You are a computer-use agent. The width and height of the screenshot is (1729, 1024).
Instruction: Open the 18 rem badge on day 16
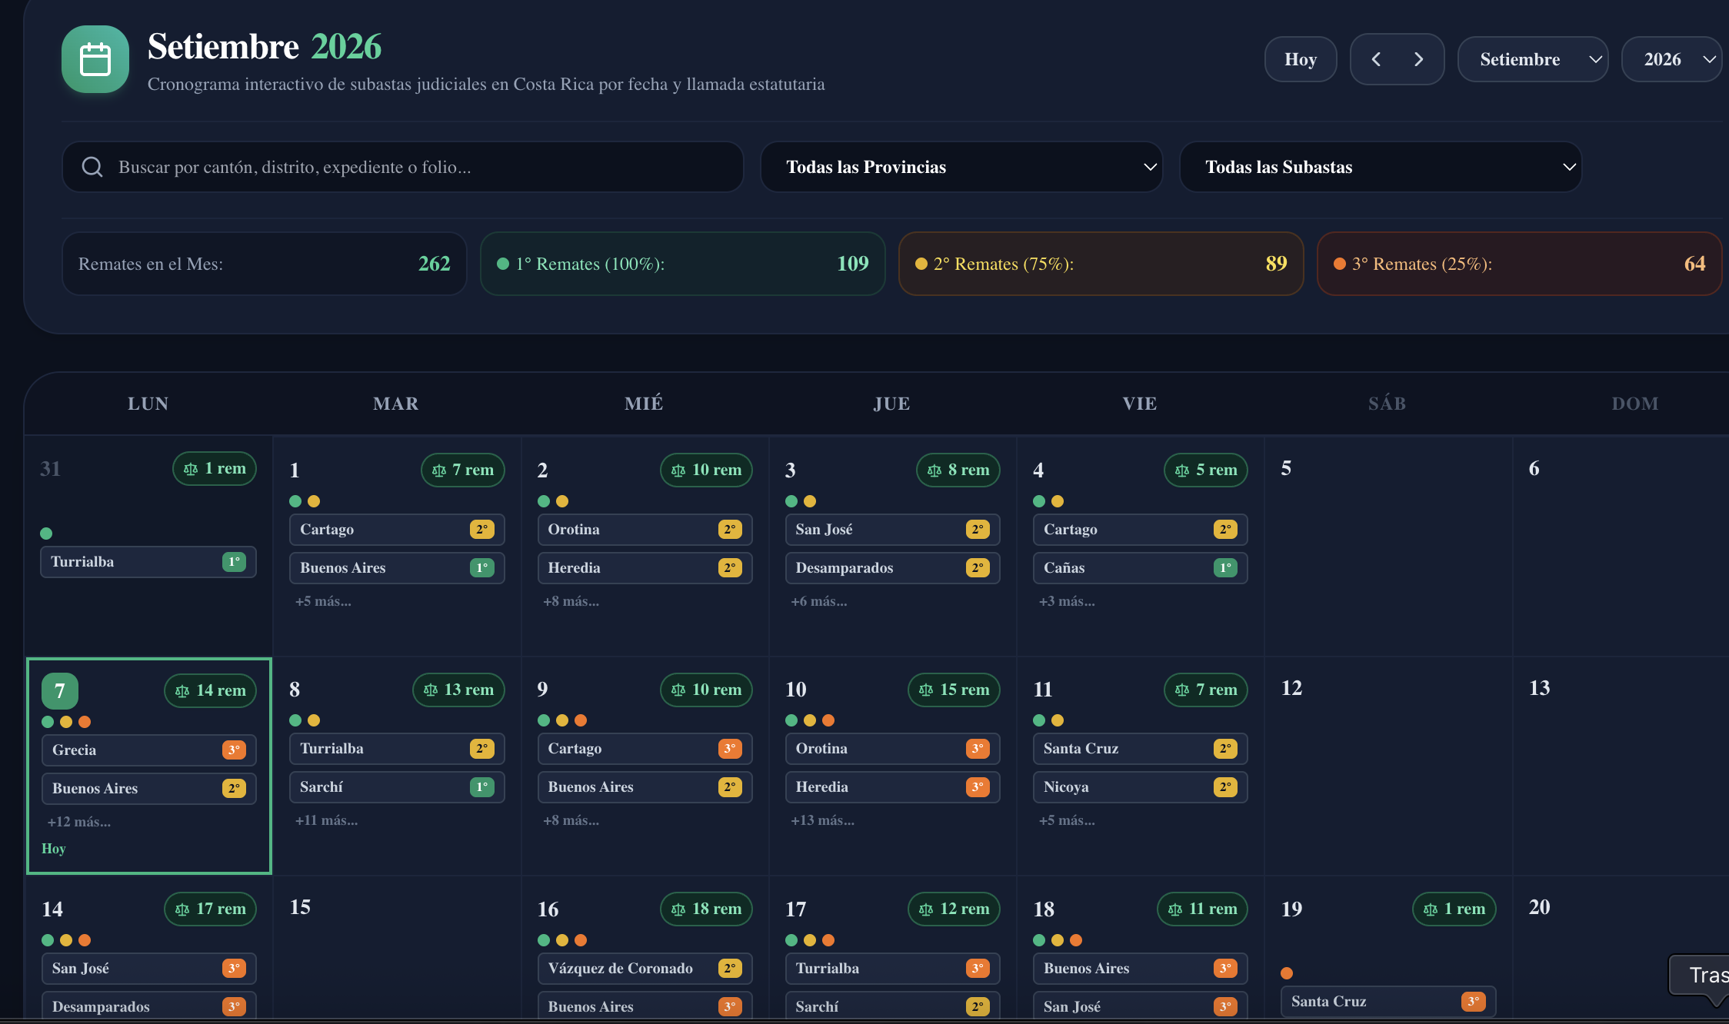706,909
